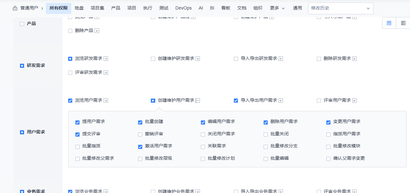The height and width of the screenshot is (193, 410).
Task: Select the 所有权限 tab
Action: [x=59, y=8]
